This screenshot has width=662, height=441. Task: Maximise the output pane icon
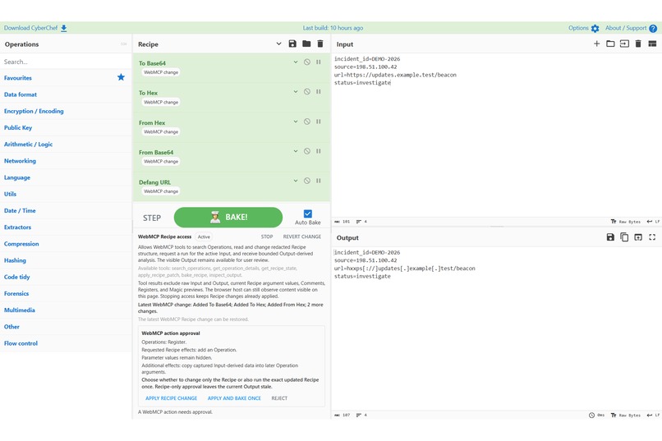[652, 237]
